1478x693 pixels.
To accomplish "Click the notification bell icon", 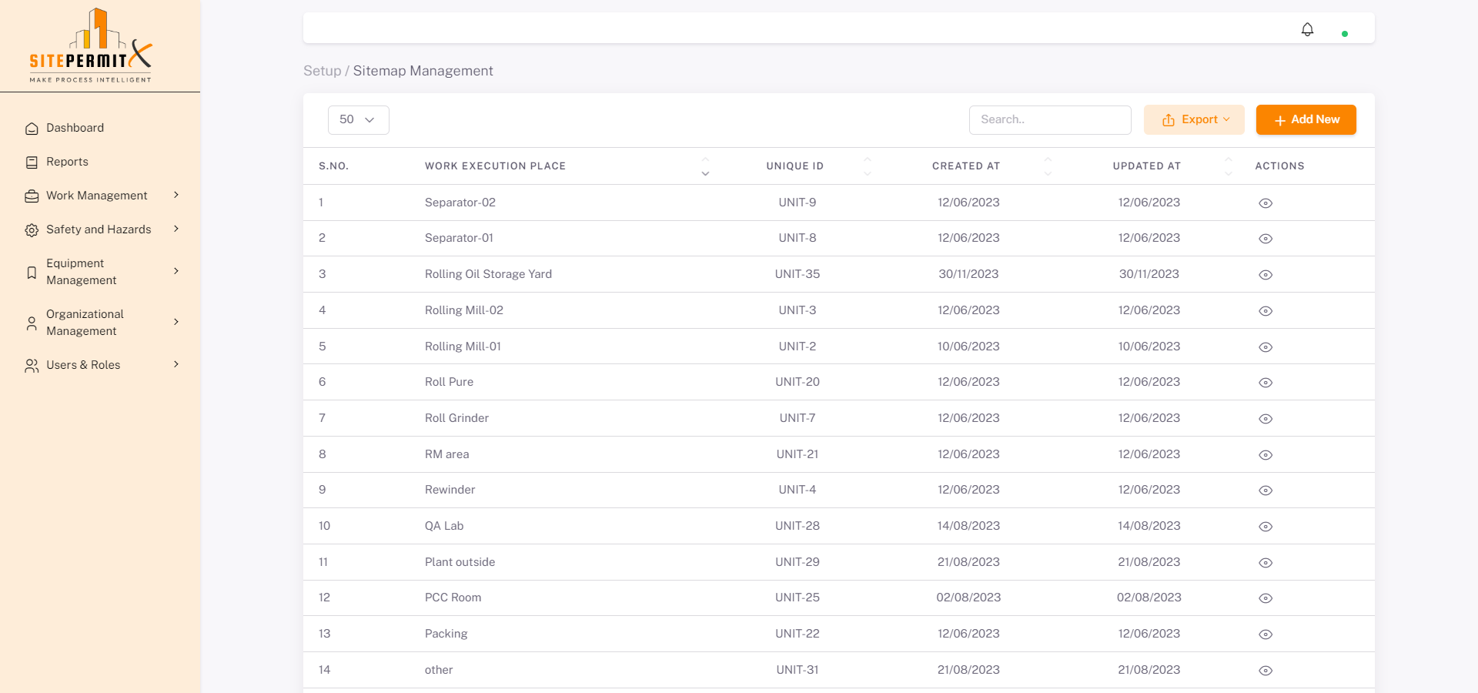I will tap(1307, 29).
